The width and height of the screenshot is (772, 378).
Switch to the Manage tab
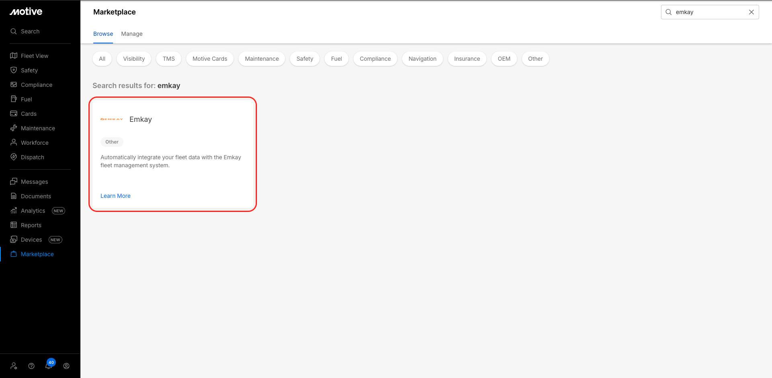click(x=132, y=34)
